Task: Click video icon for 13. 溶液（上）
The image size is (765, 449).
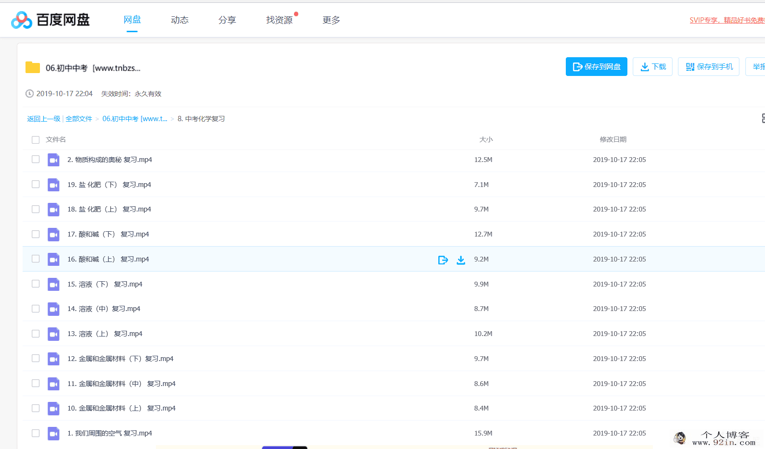Action: [53, 334]
